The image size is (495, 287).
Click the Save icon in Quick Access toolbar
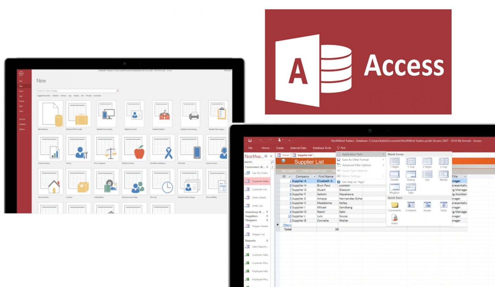point(250,140)
